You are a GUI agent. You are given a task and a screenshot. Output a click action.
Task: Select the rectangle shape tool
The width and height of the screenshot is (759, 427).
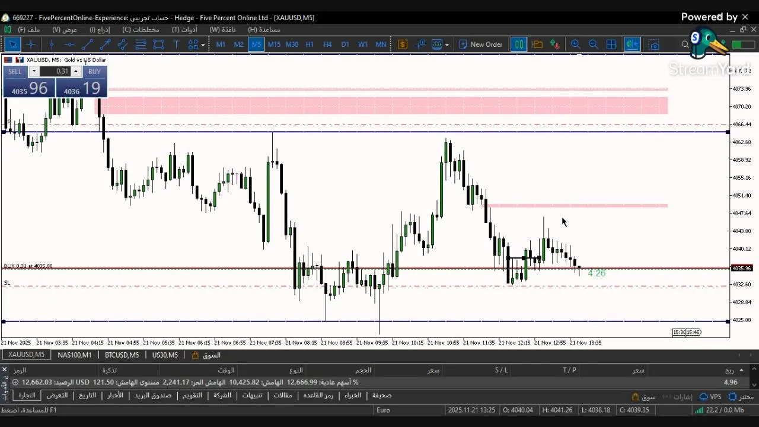pos(158,44)
